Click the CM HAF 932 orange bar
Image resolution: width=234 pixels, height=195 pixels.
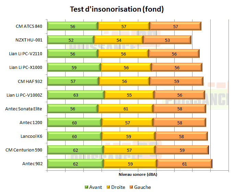176,81
